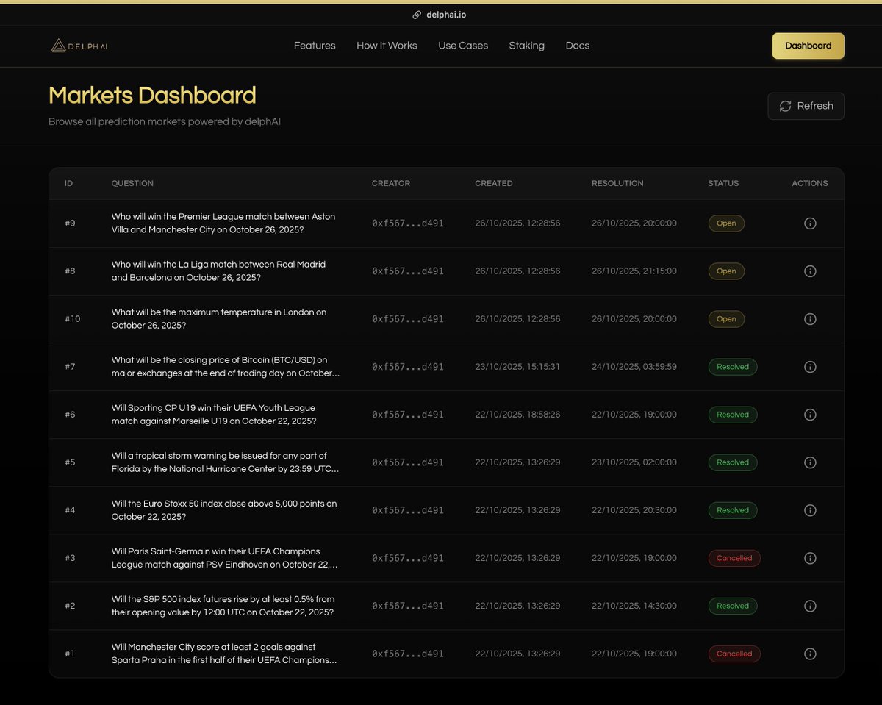Viewport: 882px width, 705px height.
Task: Click the info icon on the London temperature market row
Action: 810,318
